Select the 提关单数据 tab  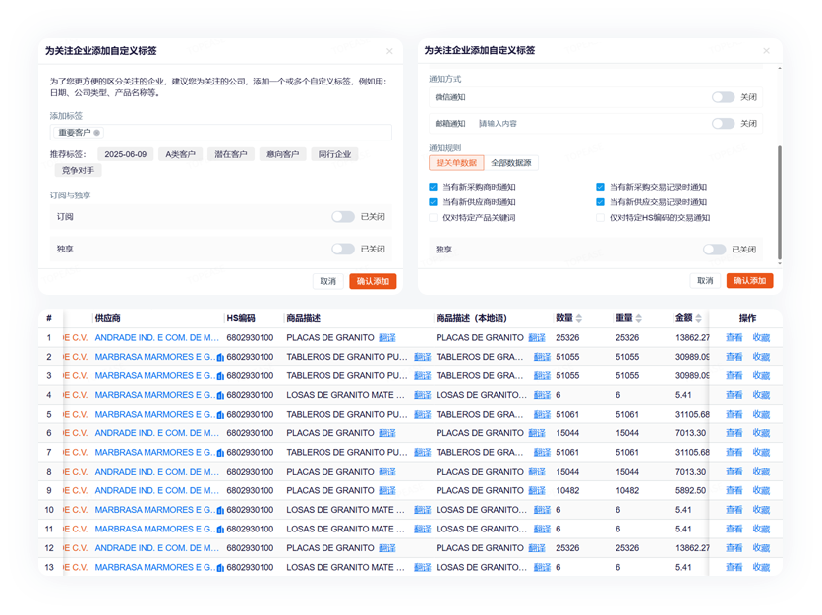pyautogui.click(x=456, y=163)
